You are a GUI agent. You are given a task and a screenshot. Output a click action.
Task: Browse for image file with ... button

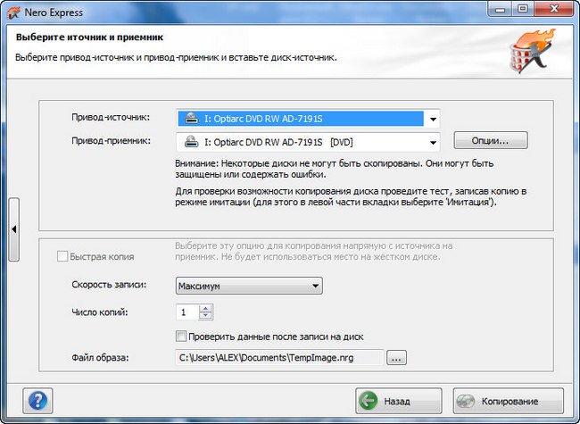(x=396, y=358)
